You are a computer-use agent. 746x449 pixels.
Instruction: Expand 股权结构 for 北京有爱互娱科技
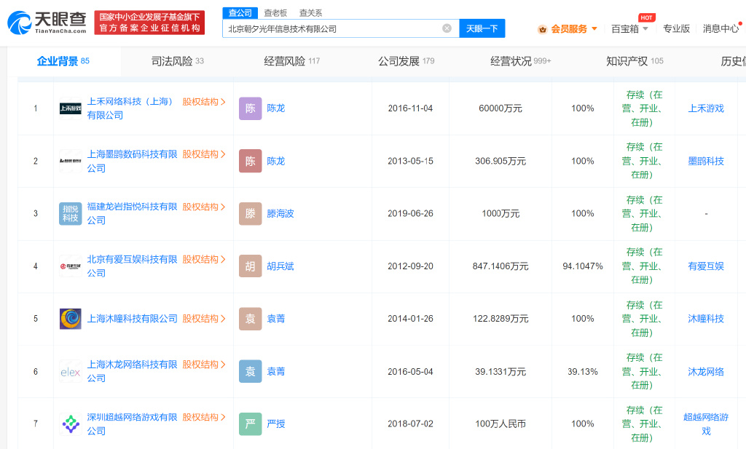pyautogui.click(x=204, y=259)
